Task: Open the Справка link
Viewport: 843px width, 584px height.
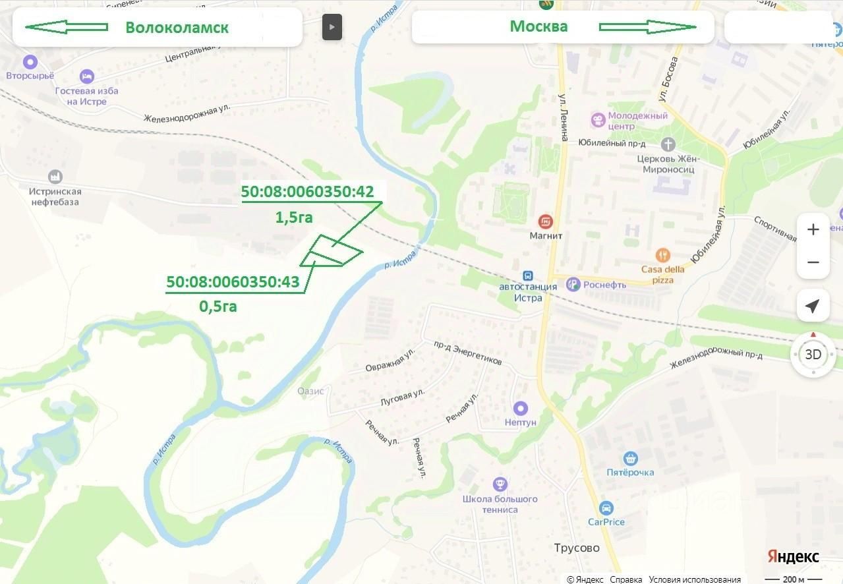Action: (x=625, y=579)
